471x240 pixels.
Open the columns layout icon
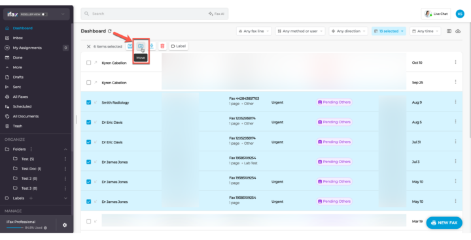(449, 31)
